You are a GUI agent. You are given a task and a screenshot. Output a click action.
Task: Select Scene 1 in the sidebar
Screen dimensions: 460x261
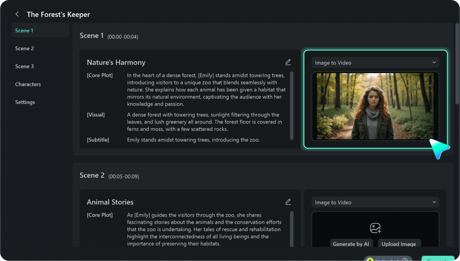(x=40, y=31)
